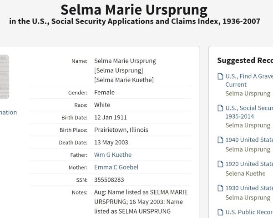Open the record image thumbnail
This screenshot has width=273, height=218.
click(x=4, y=77)
